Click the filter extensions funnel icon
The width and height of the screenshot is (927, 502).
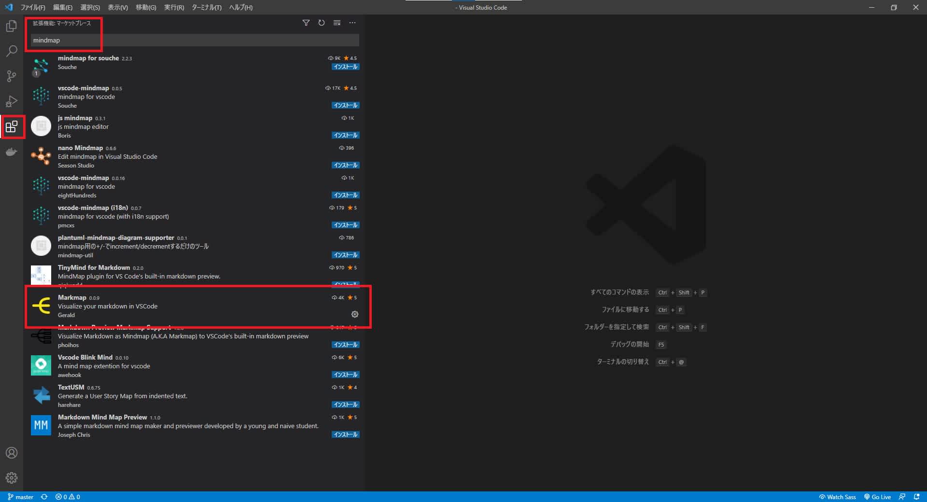point(306,23)
